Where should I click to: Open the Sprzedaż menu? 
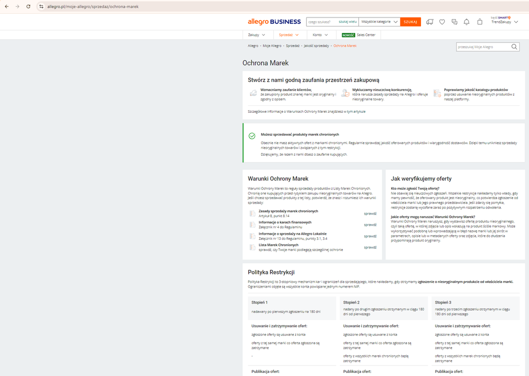pos(289,35)
